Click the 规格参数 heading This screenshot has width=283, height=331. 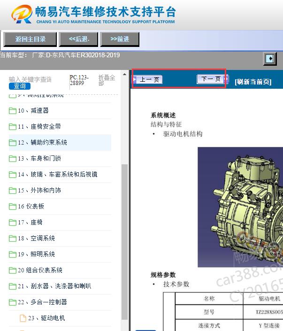pyautogui.click(x=163, y=275)
